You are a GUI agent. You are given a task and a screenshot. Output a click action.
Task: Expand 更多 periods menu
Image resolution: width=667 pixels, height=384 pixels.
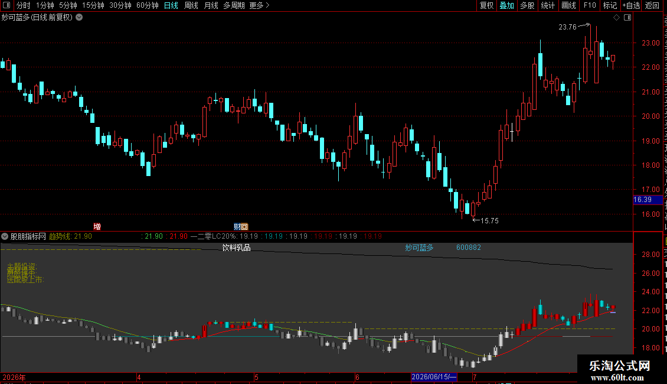tap(259, 5)
